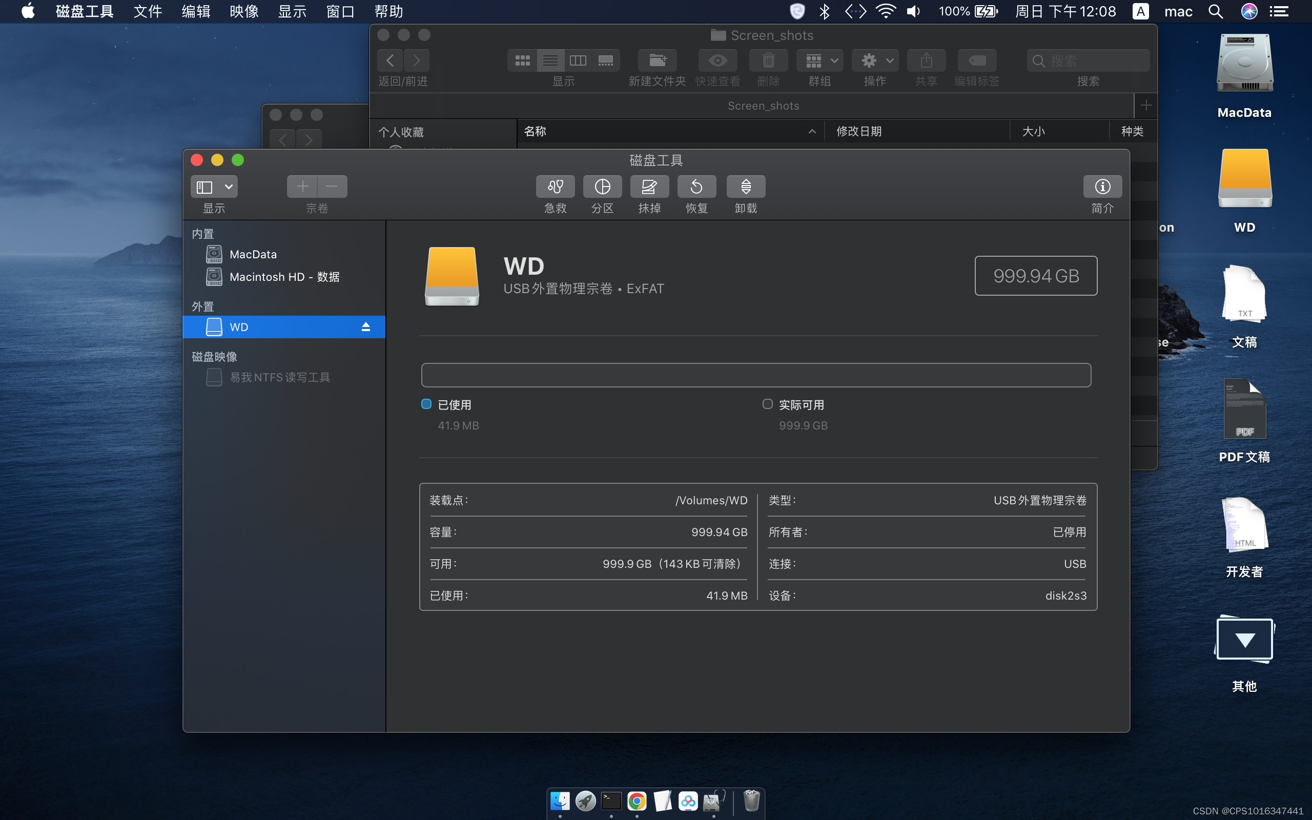Image resolution: width=1312 pixels, height=820 pixels.
Task: Open the 群组 grouping dropdown in Finder
Action: point(819,60)
